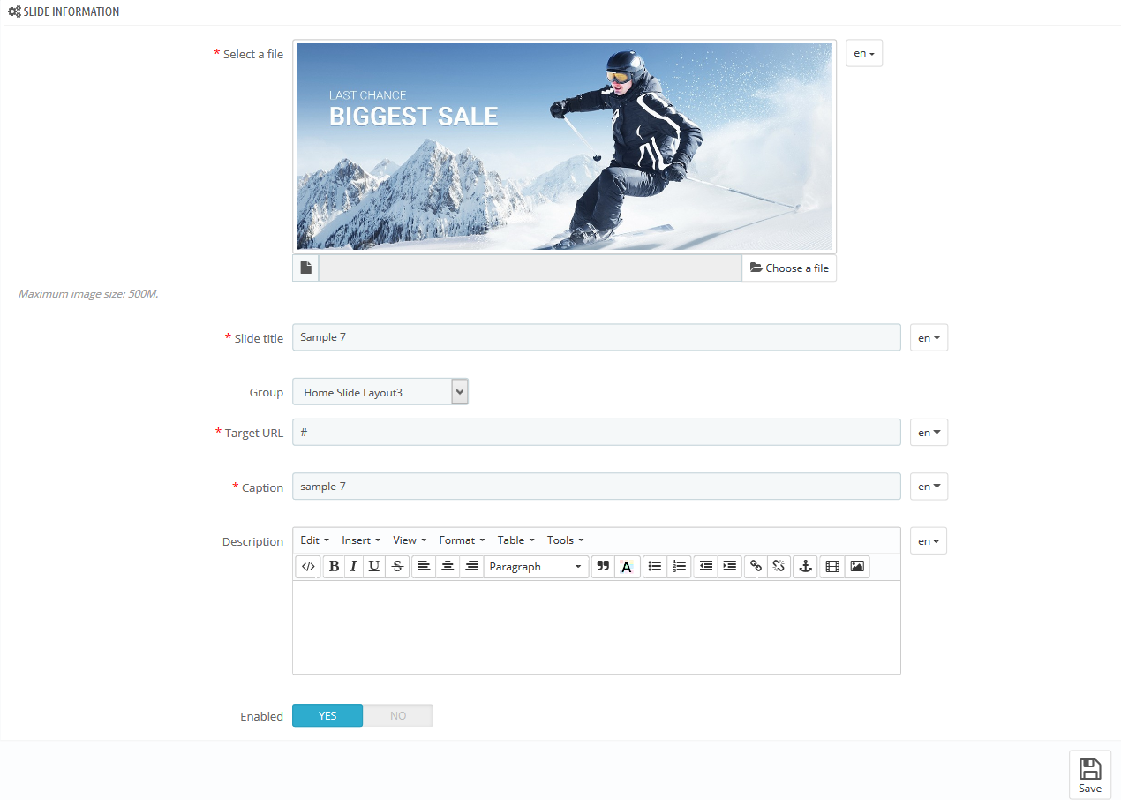This screenshot has height=800, width=1121.
Task: Click Choose a file button
Action: click(x=789, y=268)
